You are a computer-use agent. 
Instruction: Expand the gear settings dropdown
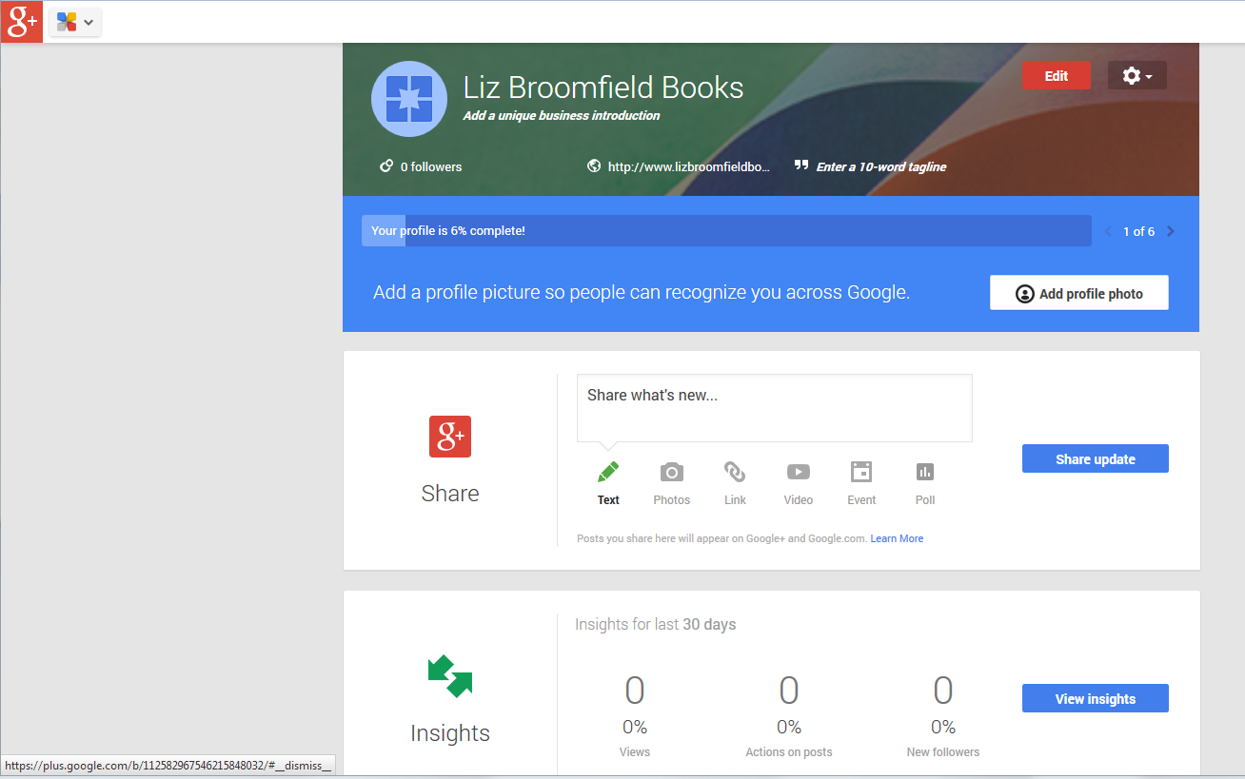coord(1136,76)
